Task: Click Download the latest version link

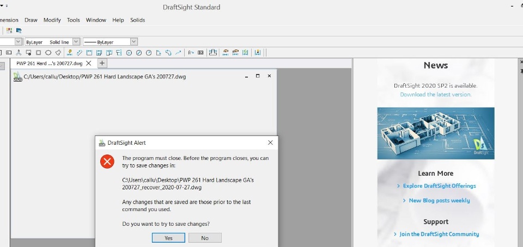Action: click(x=436, y=95)
